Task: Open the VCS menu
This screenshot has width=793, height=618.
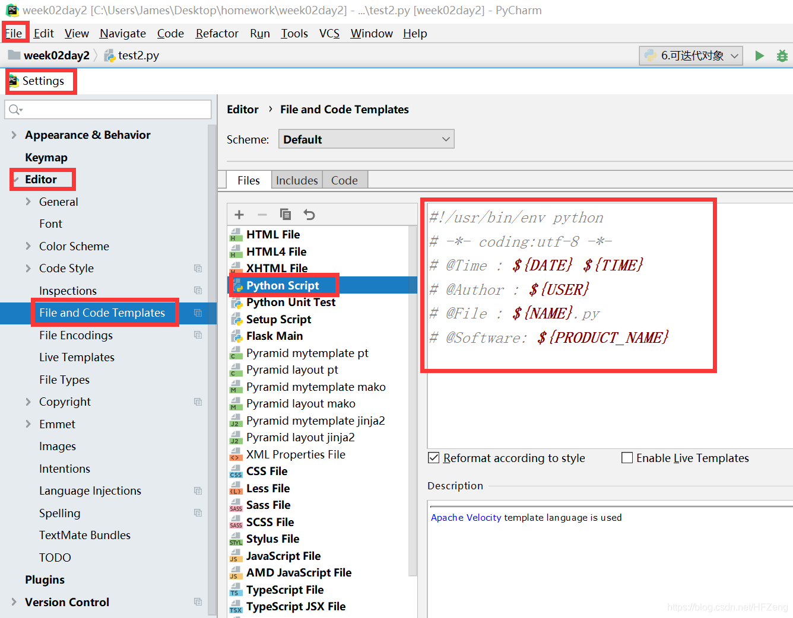Action: coord(329,33)
